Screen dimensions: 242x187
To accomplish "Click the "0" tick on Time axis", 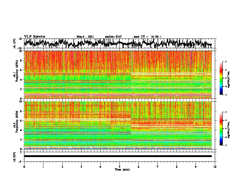I will click(24, 167).
